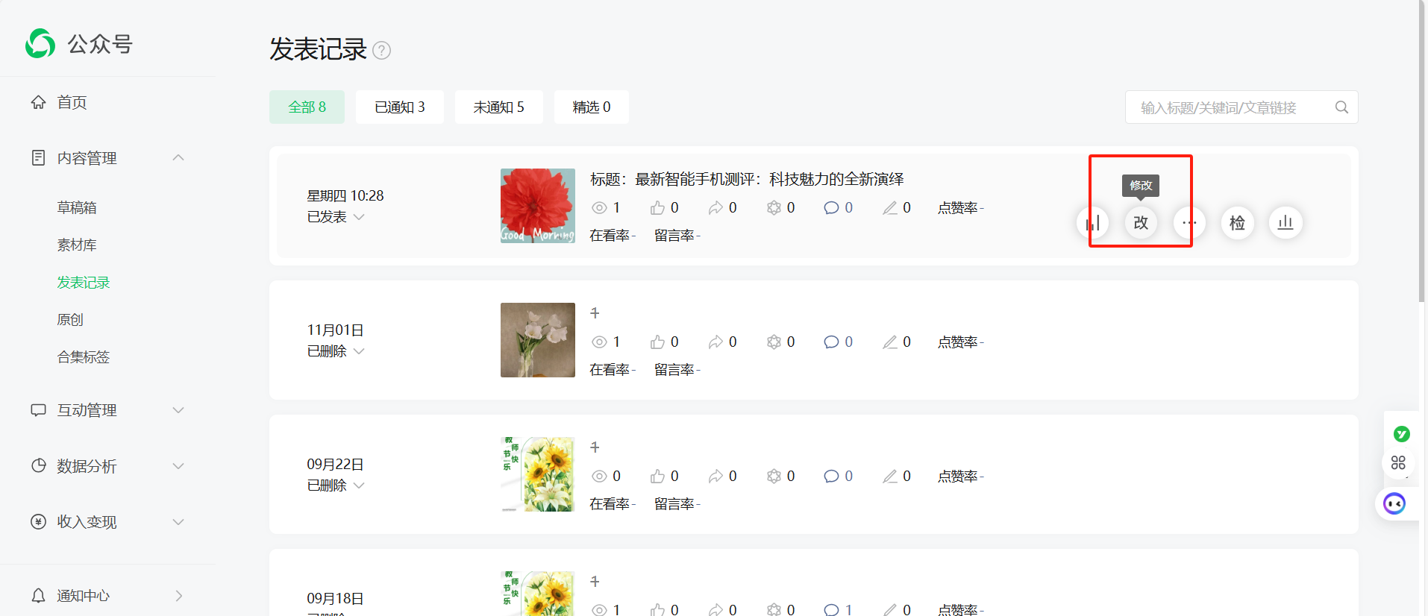This screenshot has width=1428, height=616.
Task: Click comment bubble icon in 09月22日 row
Action: coord(831,477)
